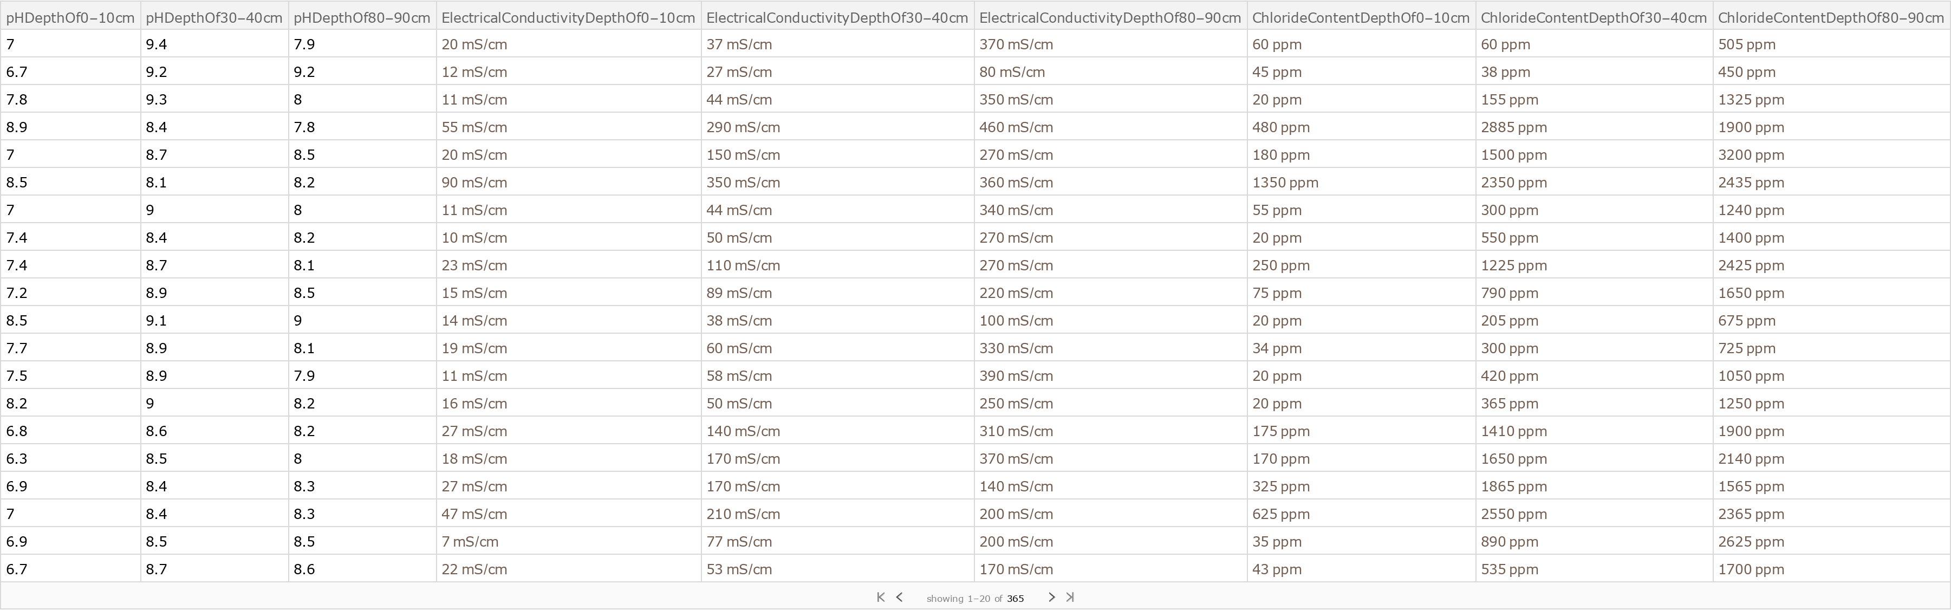Select ElectricalConductivityDepthOf80–90cm column header
The height and width of the screenshot is (610, 1951).
point(1109,17)
